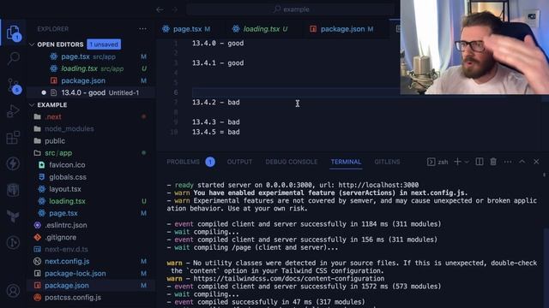The height and width of the screenshot is (308, 549).
Task: Switch to the GitLens panel tab
Action: point(387,162)
